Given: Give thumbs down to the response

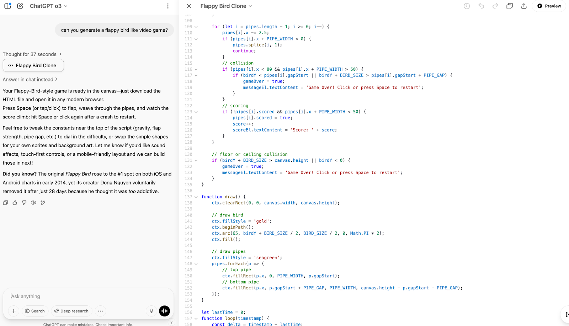Looking at the screenshot, I should (x=24, y=203).
